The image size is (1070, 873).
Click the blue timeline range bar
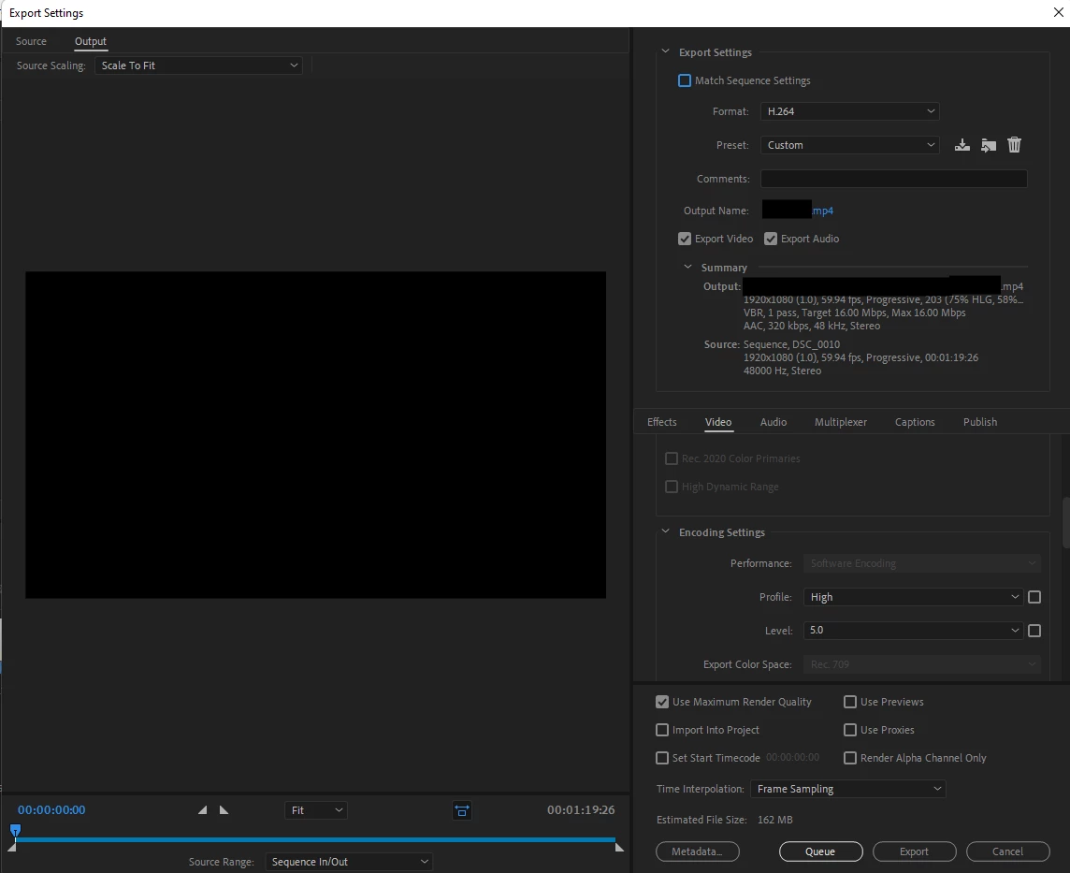coord(314,839)
